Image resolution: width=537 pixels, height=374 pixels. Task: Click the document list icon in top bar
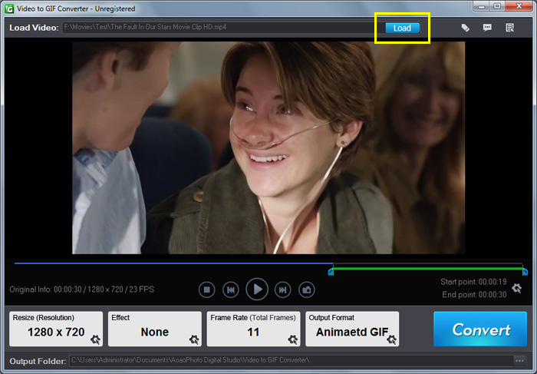pyautogui.click(x=509, y=28)
